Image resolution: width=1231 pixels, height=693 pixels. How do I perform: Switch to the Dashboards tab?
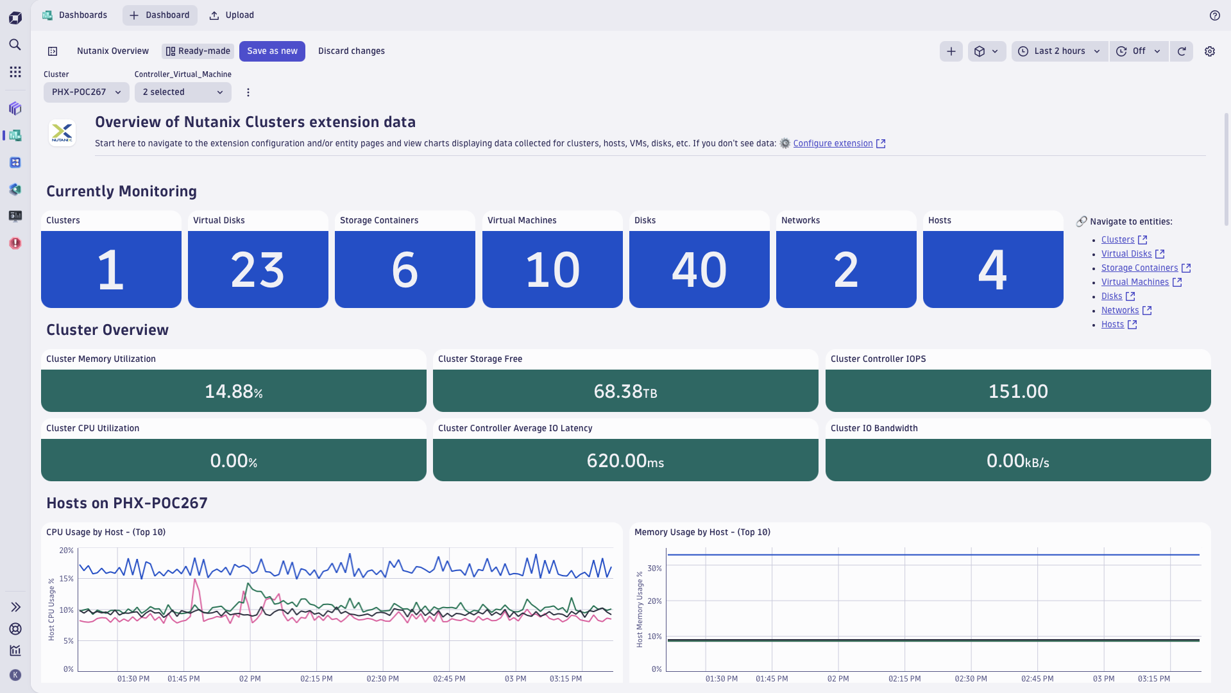[75, 15]
